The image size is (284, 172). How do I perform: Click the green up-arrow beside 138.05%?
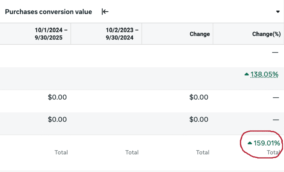[x=247, y=74]
